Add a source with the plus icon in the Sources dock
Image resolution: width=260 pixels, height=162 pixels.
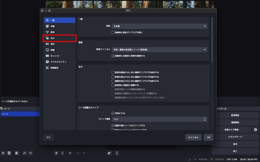point(56,153)
